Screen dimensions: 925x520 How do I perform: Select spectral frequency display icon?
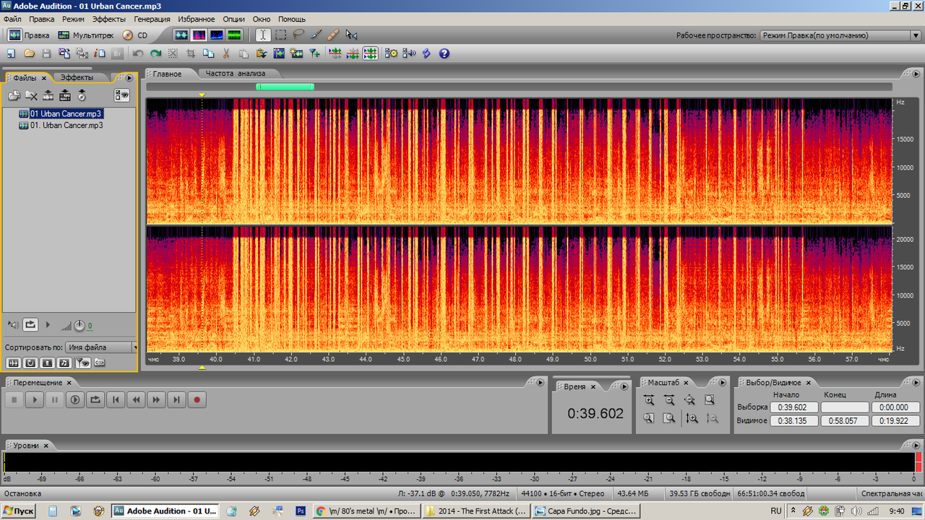tap(198, 35)
